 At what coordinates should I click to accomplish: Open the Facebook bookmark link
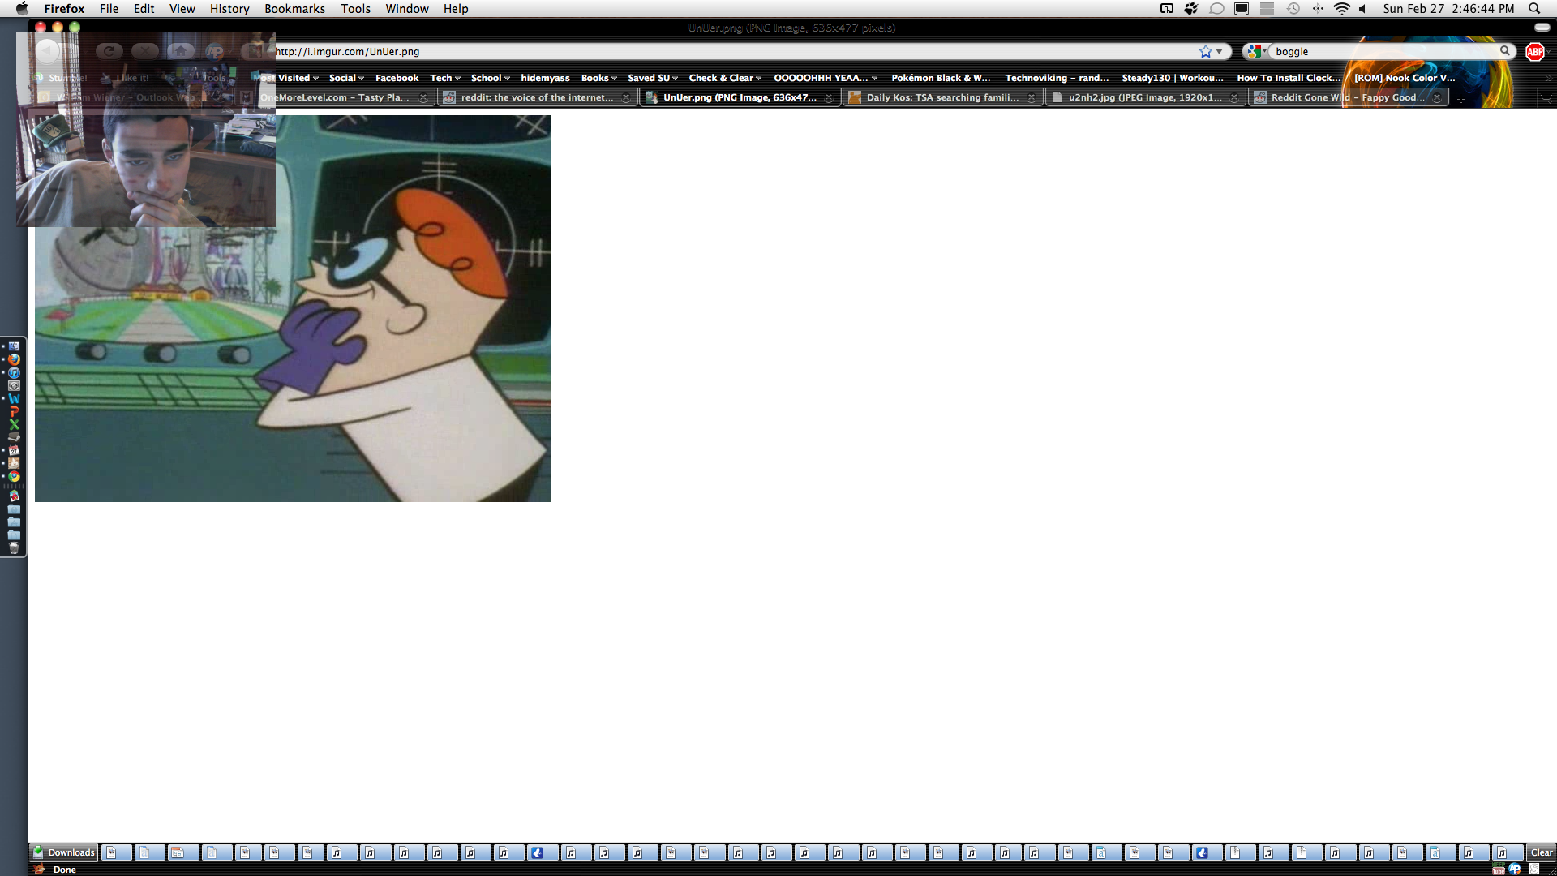click(397, 78)
